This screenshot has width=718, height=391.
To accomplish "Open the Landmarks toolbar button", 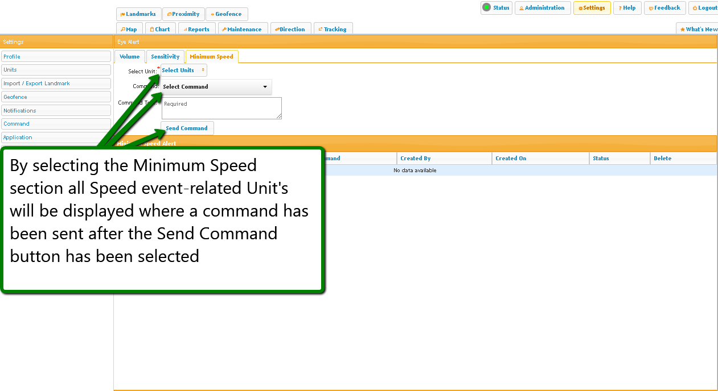I will tap(138, 14).
